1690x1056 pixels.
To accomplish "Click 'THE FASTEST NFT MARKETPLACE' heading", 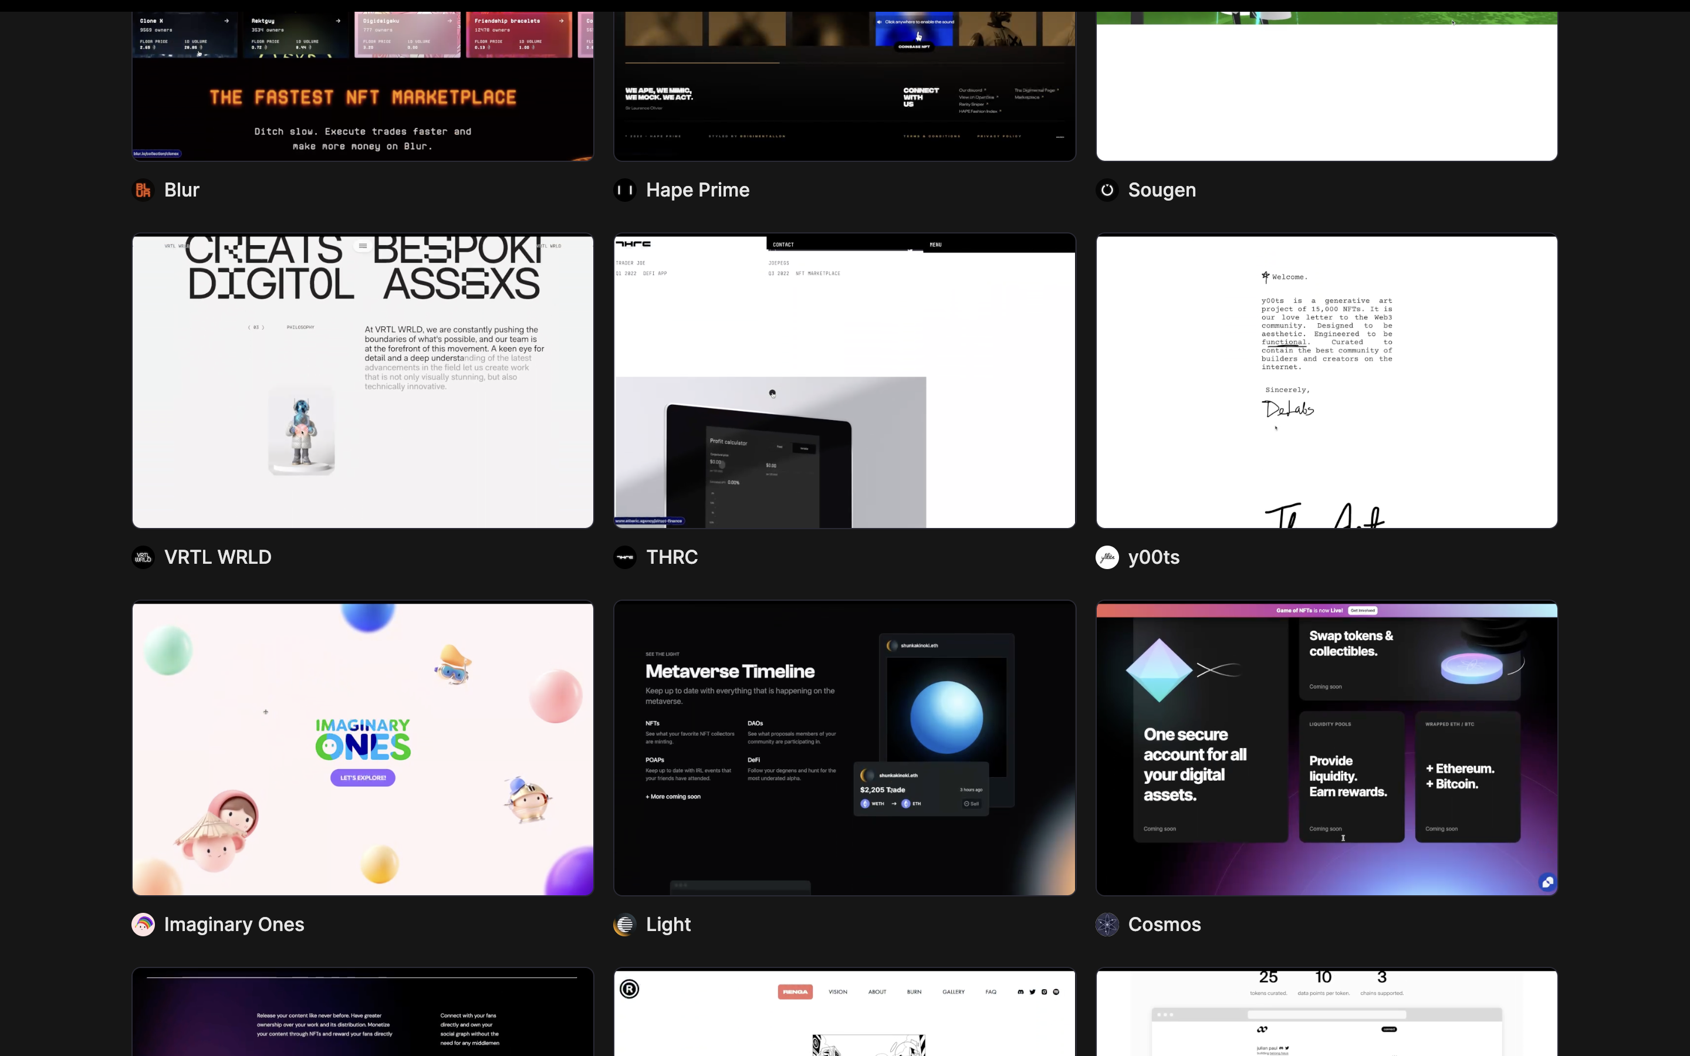I will [363, 97].
